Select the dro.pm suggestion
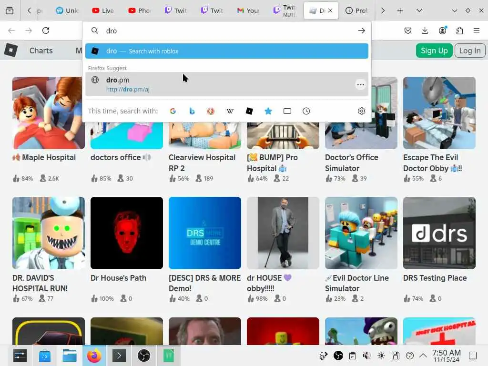Screen dimensions: 488x366 point(226,84)
